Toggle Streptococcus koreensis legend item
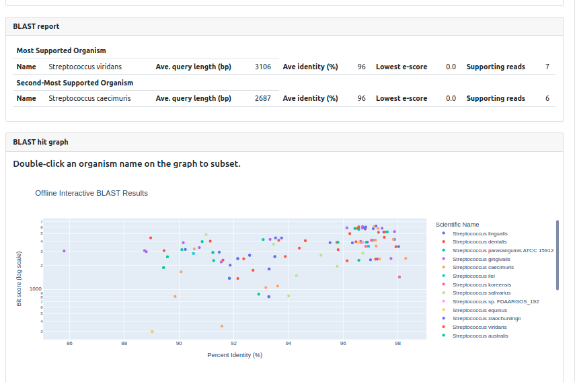Image resolution: width=575 pixels, height=382 pixels. point(482,284)
